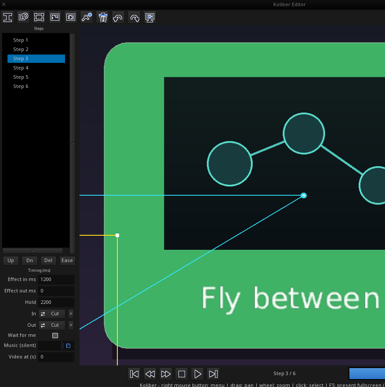Click the Effect out ms field
Screen dimensions: 385x387
[x=56, y=291]
